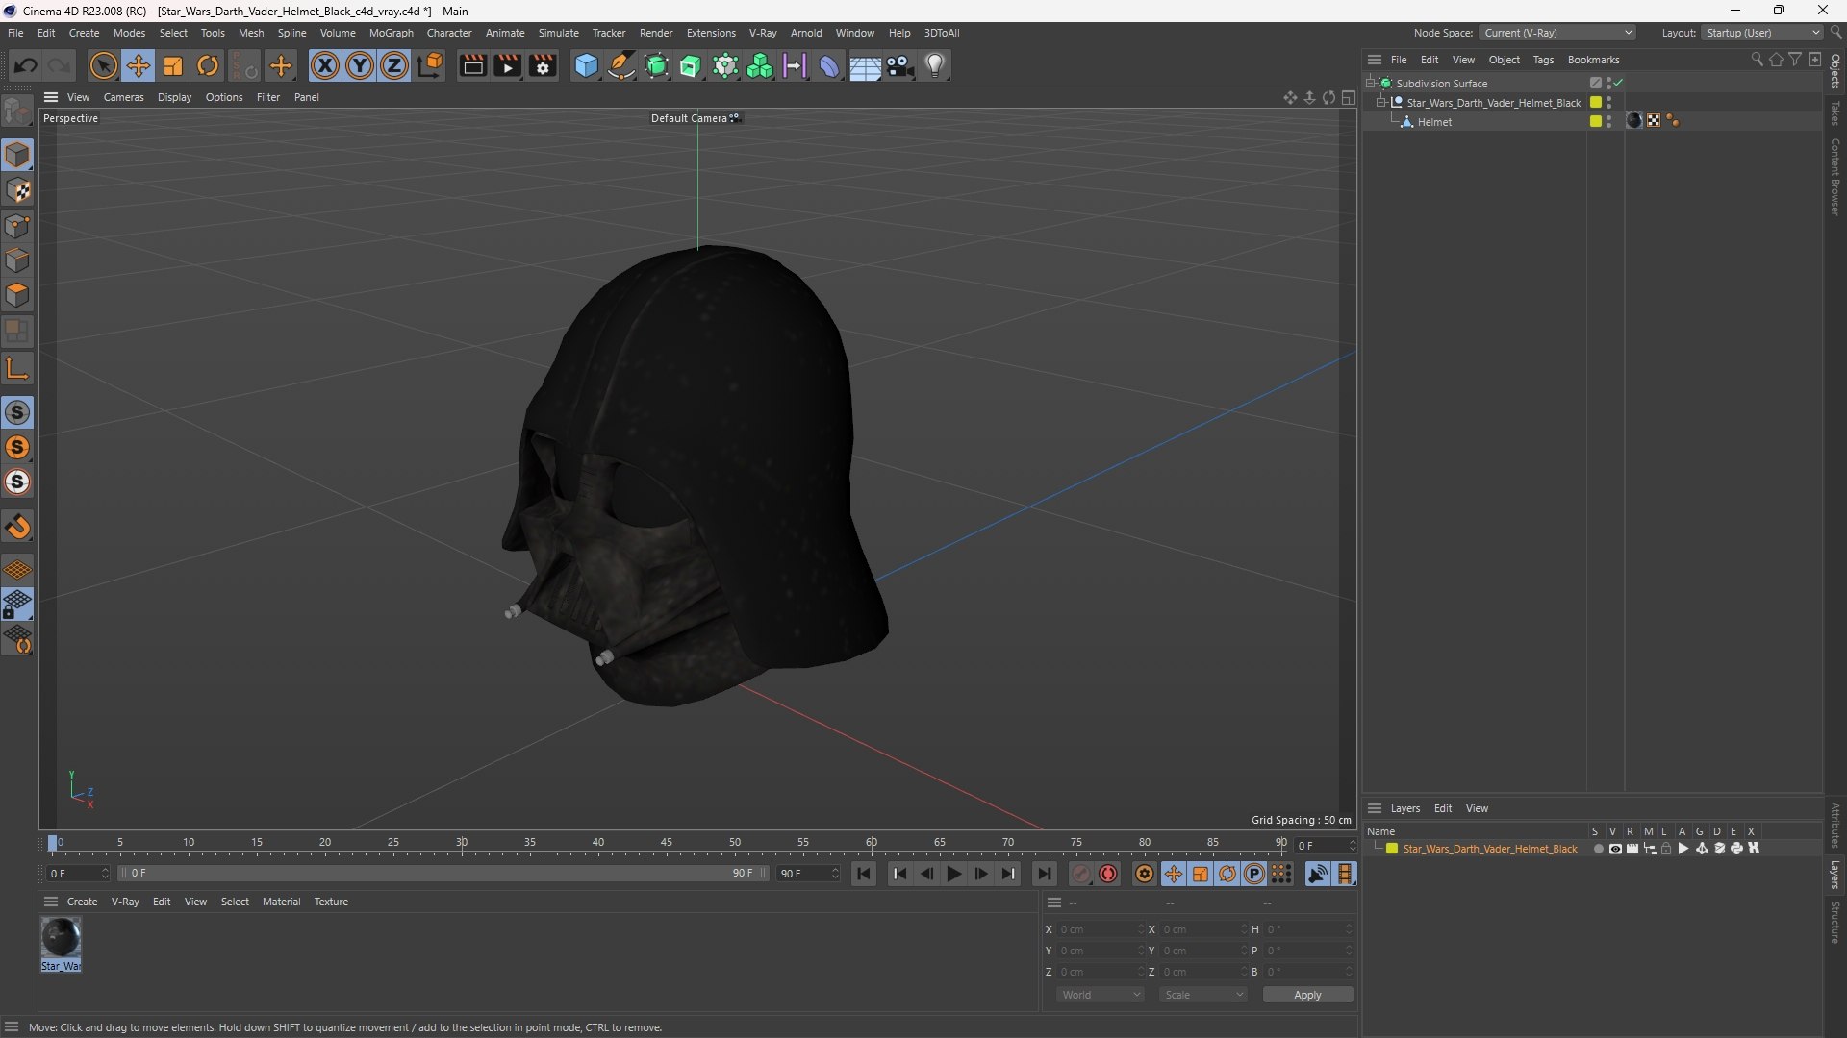Toggle visibility dots for Helmet object
The width and height of the screenshot is (1847, 1038).
(x=1608, y=121)
